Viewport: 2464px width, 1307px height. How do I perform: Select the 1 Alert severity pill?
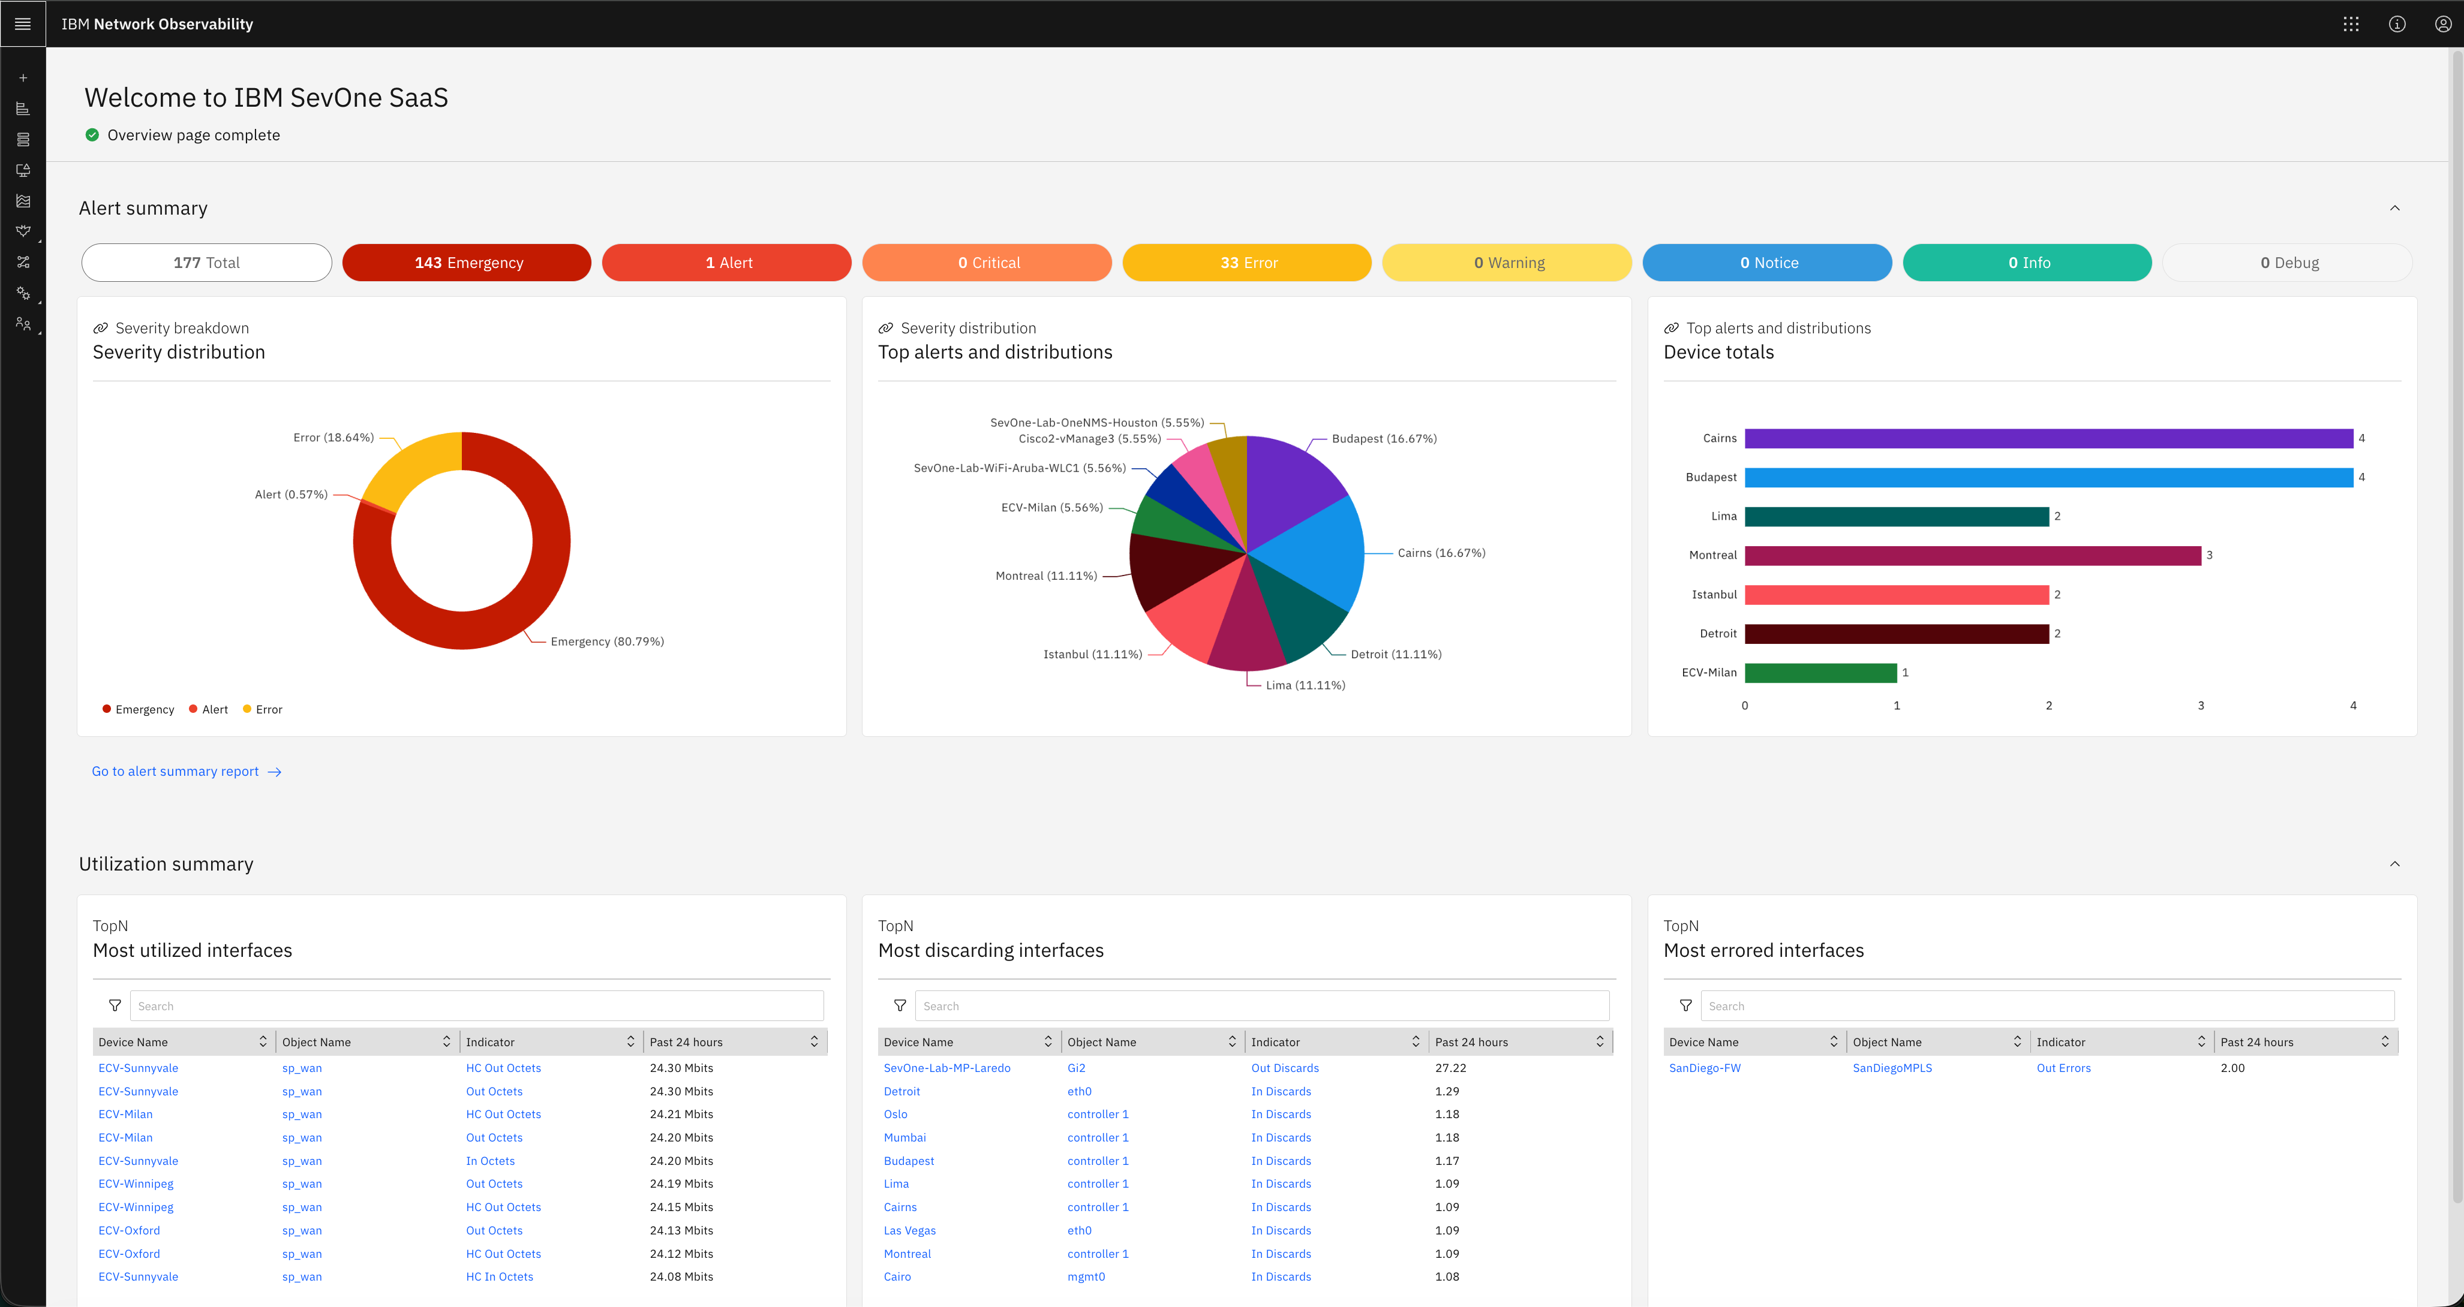pos(727,263)
